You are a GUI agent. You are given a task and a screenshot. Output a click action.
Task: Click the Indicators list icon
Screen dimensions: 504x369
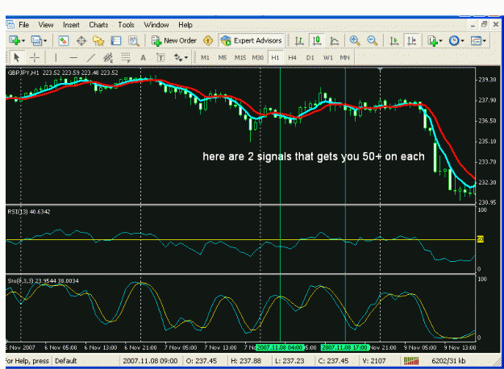click(x=433, y=41)
